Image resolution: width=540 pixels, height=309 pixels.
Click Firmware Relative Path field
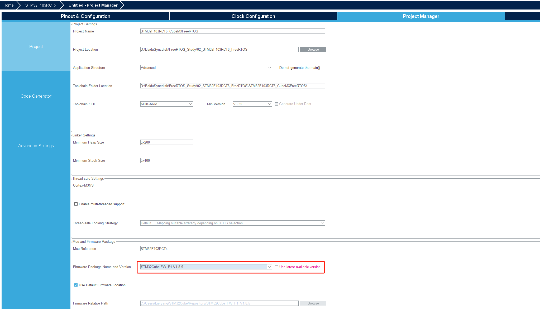pos(219,303)
